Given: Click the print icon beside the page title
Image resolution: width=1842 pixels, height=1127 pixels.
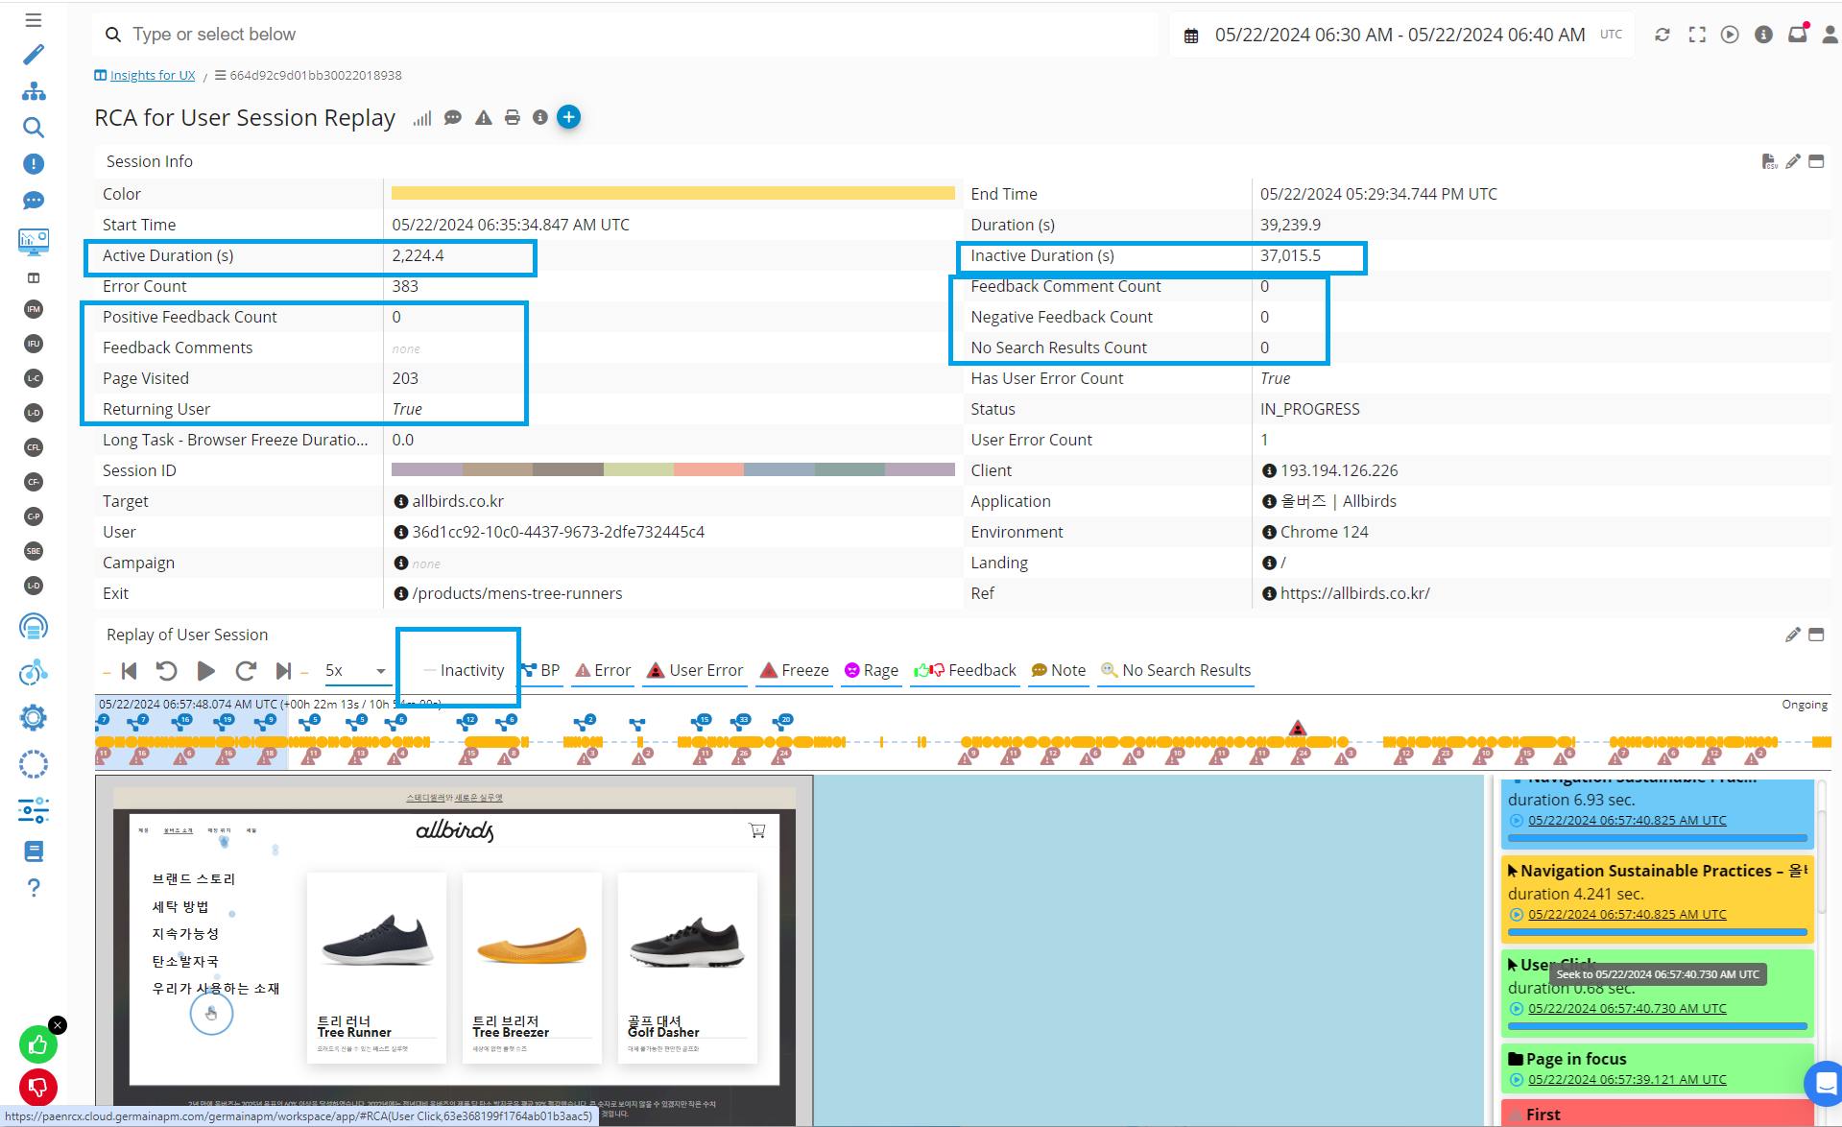Looking at the screenshot, I should point(513,117).
